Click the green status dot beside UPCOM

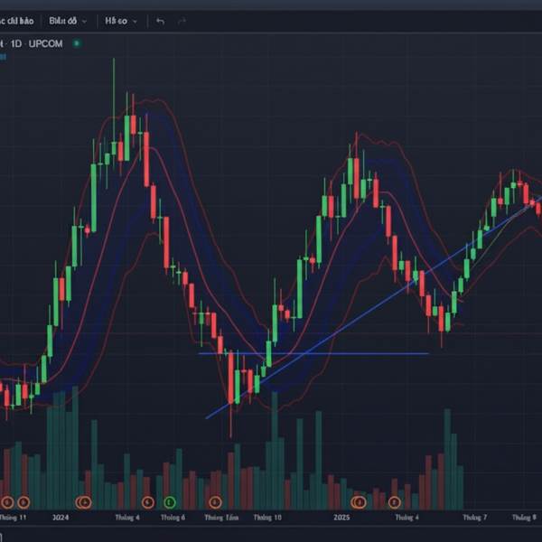pos(77,43)
